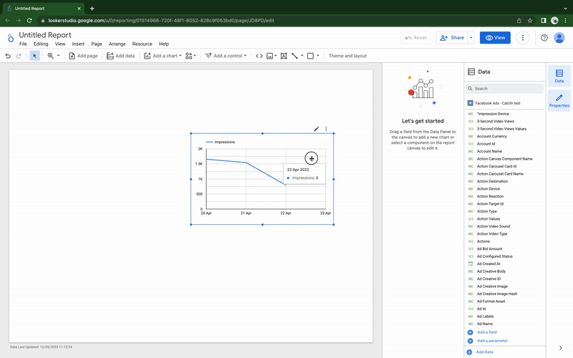Expand the Share button dropdown arrow

pos(470,38)
